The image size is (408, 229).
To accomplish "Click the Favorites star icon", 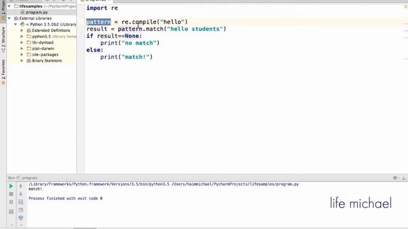I will click(3, 83).
